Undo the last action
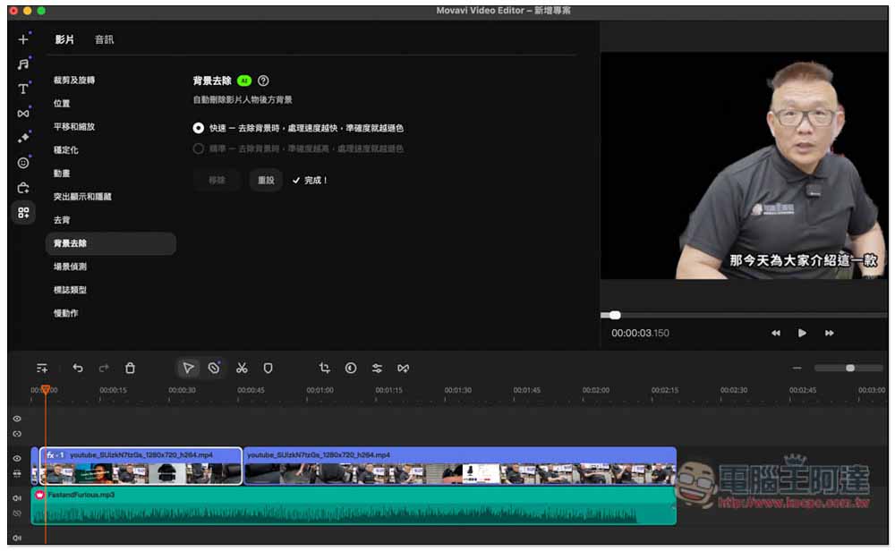Screen dimensions: 895x551 point(78,369)
